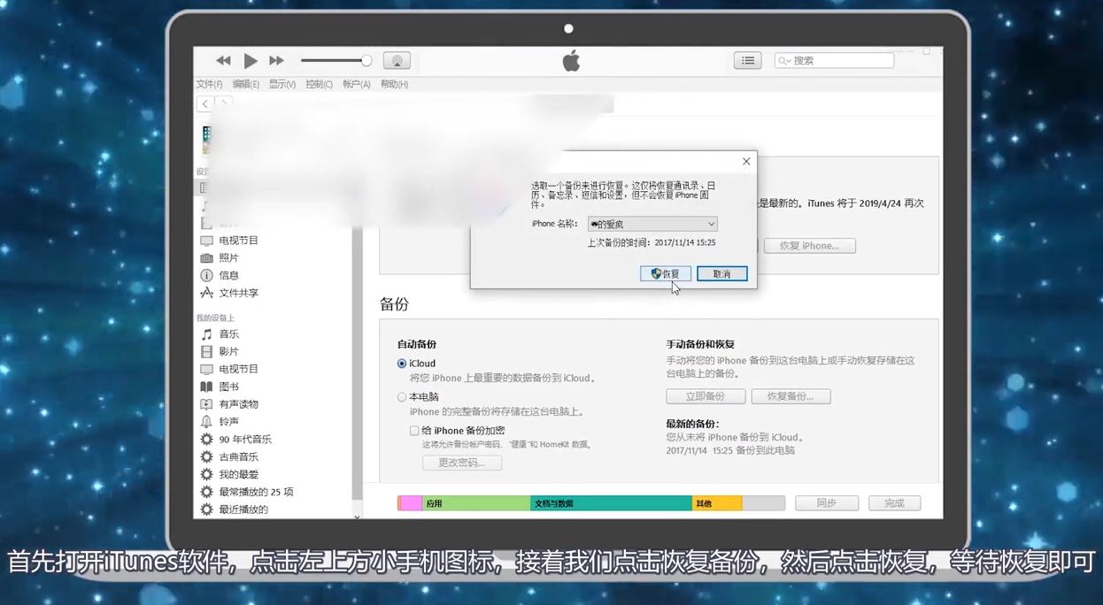The height and width of the screenshot is (605, 1103).
Task: Click the 照片 camera icon
Action: 206,258
